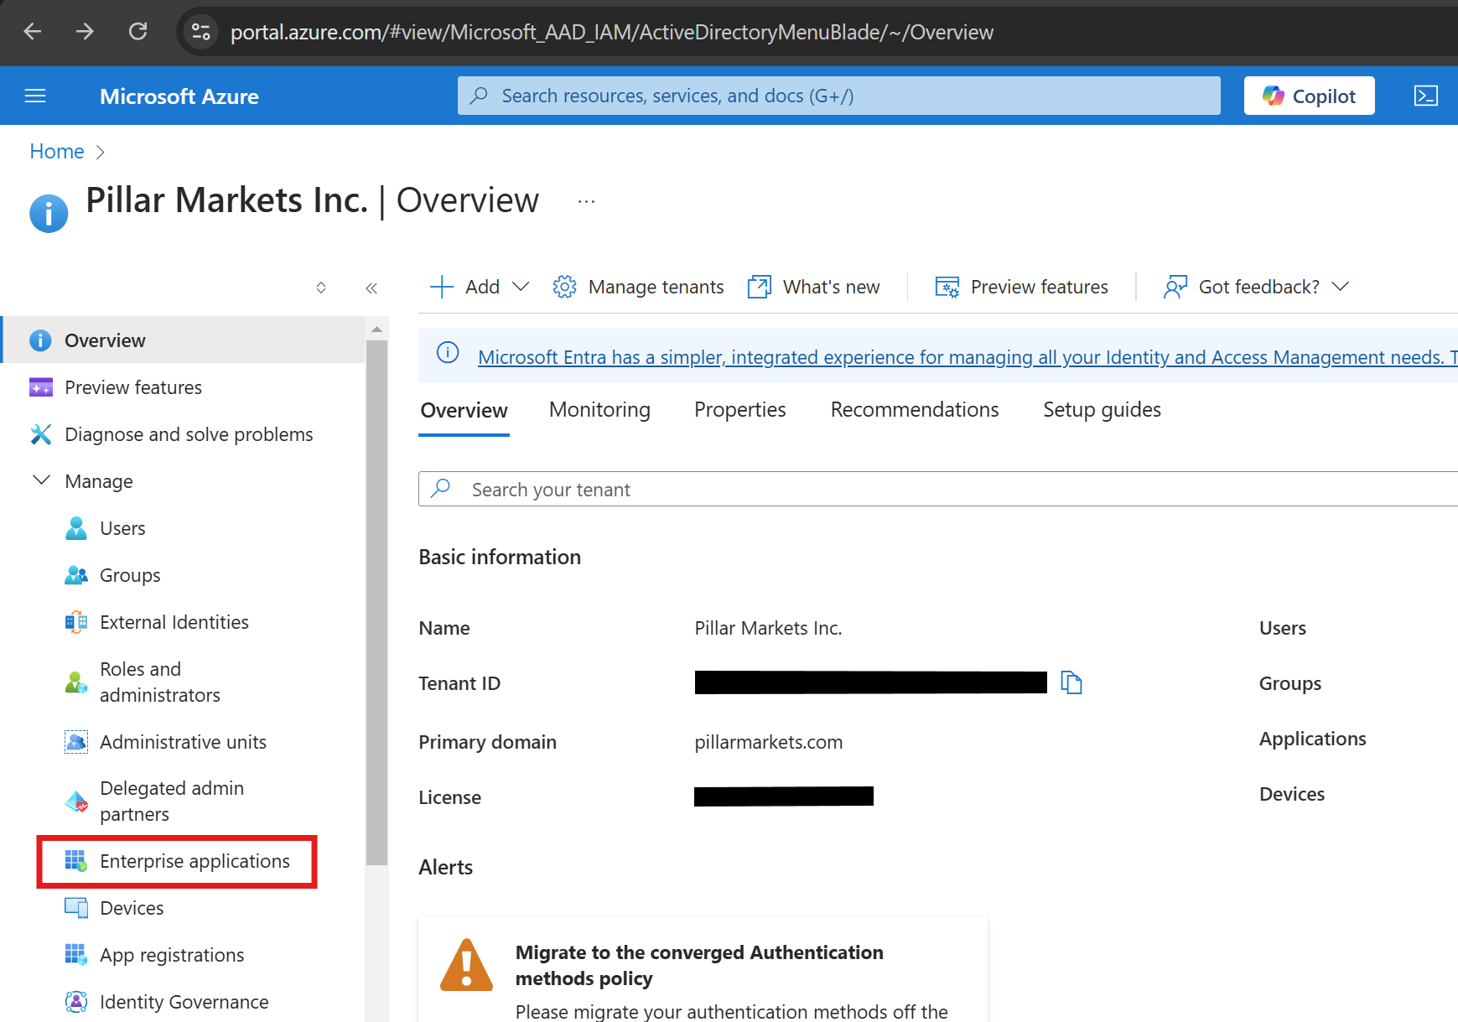Open Roles and administrators
The image size is (1458, 1022).
[x=159, y=682]
